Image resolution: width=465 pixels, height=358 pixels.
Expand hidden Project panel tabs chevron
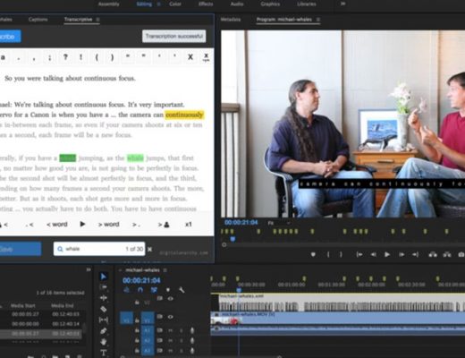(89, 269)
